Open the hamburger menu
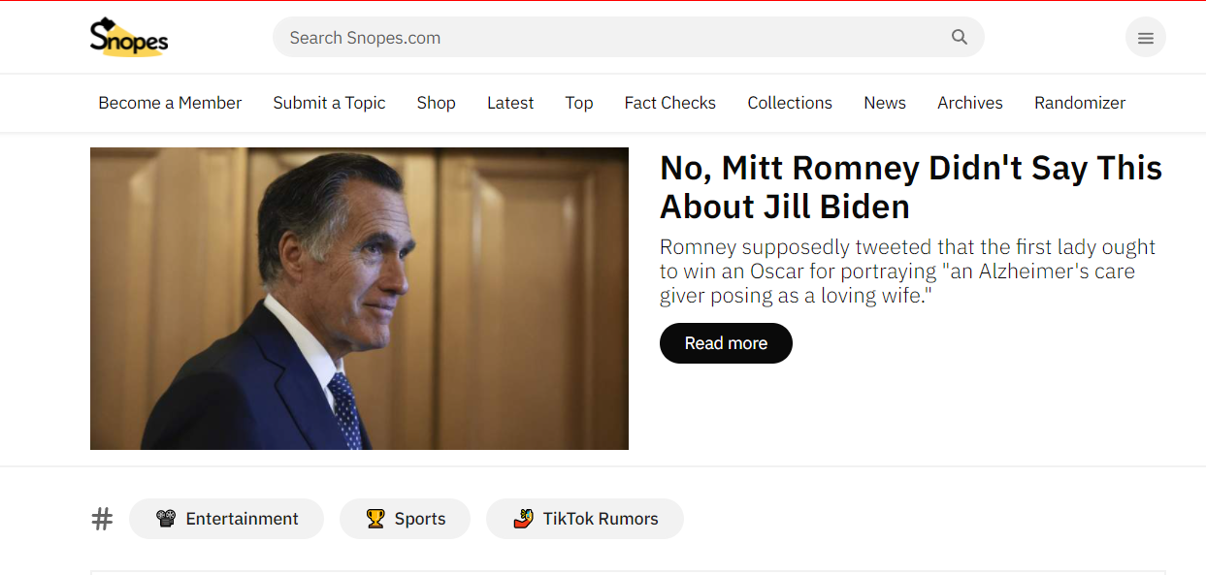Viewport: 1206px width, 575px height. (1145, 37)
